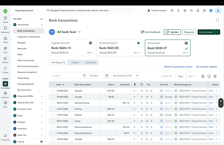Check the Clickup $44.72 transaction
This screenshot has height=145, width=224.
coord(52,109)
